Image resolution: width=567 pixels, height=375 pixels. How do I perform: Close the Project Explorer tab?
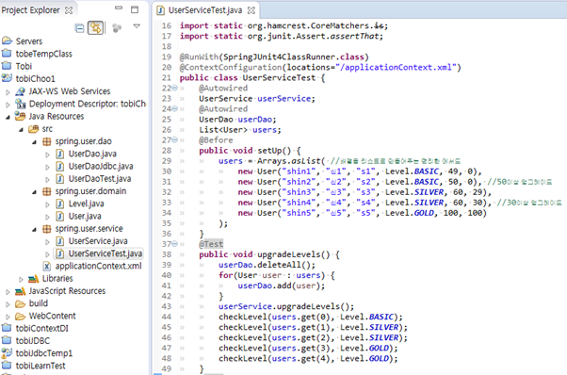tap(69, 10)
